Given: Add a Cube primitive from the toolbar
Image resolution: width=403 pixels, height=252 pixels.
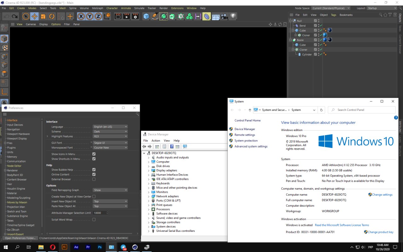Looking at the screenshot, I should [146, 16].
